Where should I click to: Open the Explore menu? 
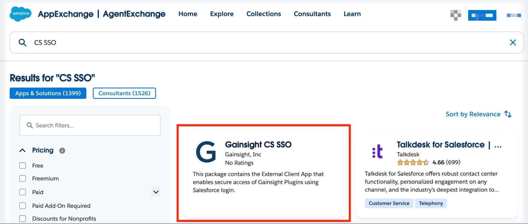pos(222,14)
